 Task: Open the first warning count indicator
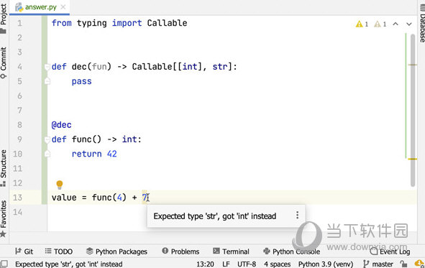tap(362, 24)
